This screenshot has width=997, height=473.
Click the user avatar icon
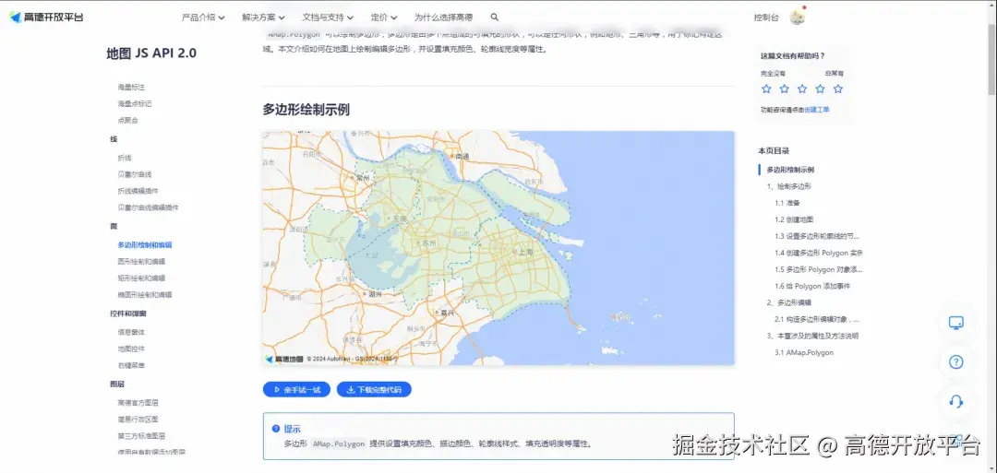click(x=798, y=18)
